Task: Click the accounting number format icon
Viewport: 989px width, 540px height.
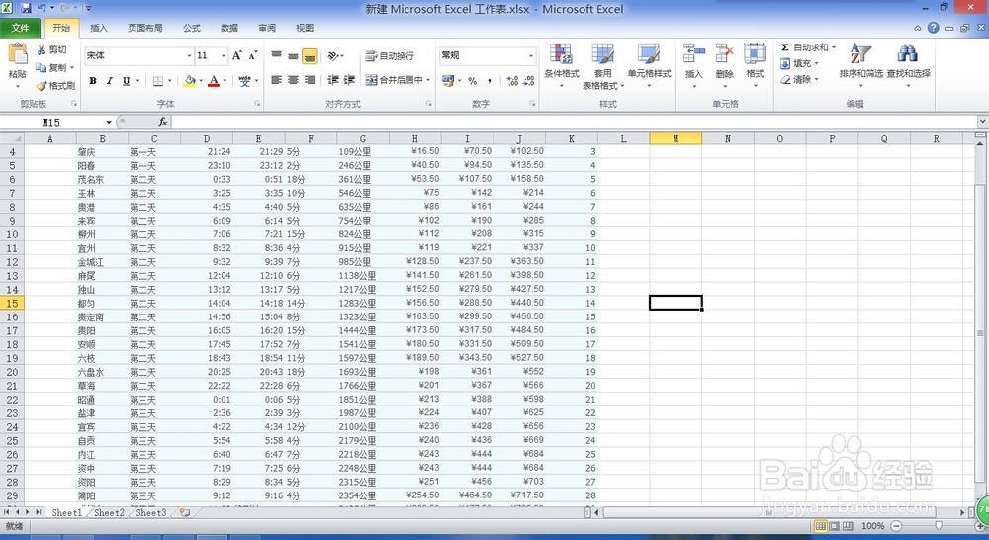Action: point(448,81)
